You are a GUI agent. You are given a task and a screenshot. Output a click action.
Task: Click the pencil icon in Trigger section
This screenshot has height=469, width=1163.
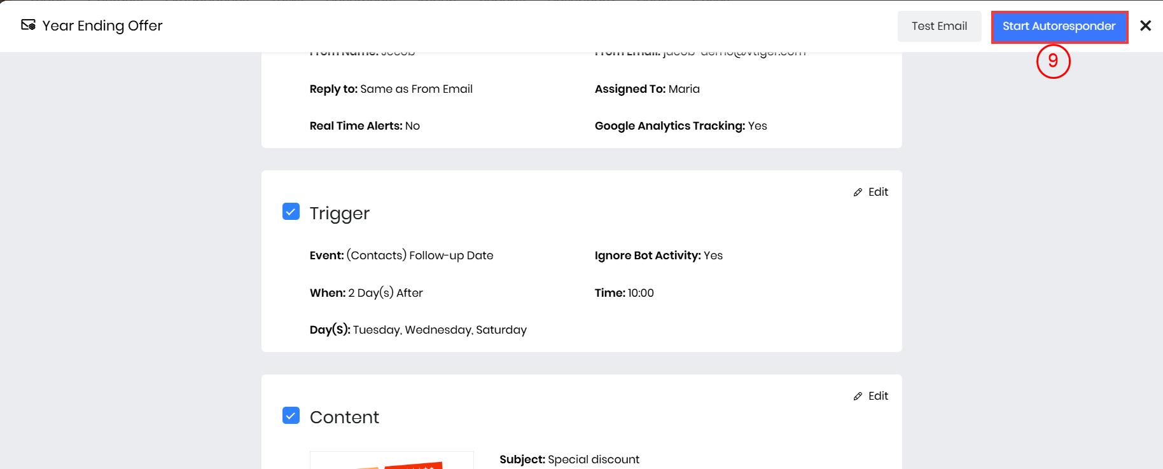(x=858, y=192)
